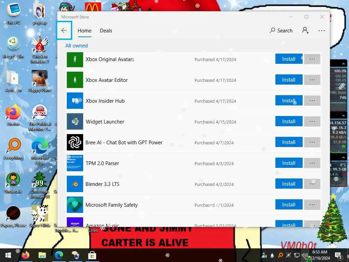349x262 pixels.
Task: Click the Blender 3.3 LTS app icon
Action: pyautogui.click(x=75, y=184)
